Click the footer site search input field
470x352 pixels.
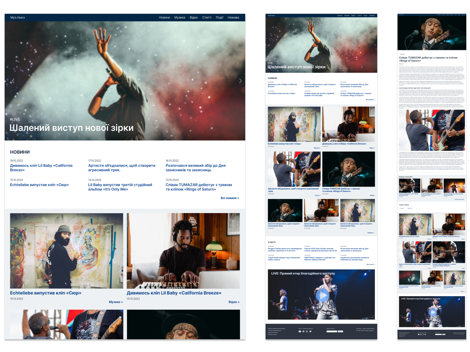click(332, 331)
